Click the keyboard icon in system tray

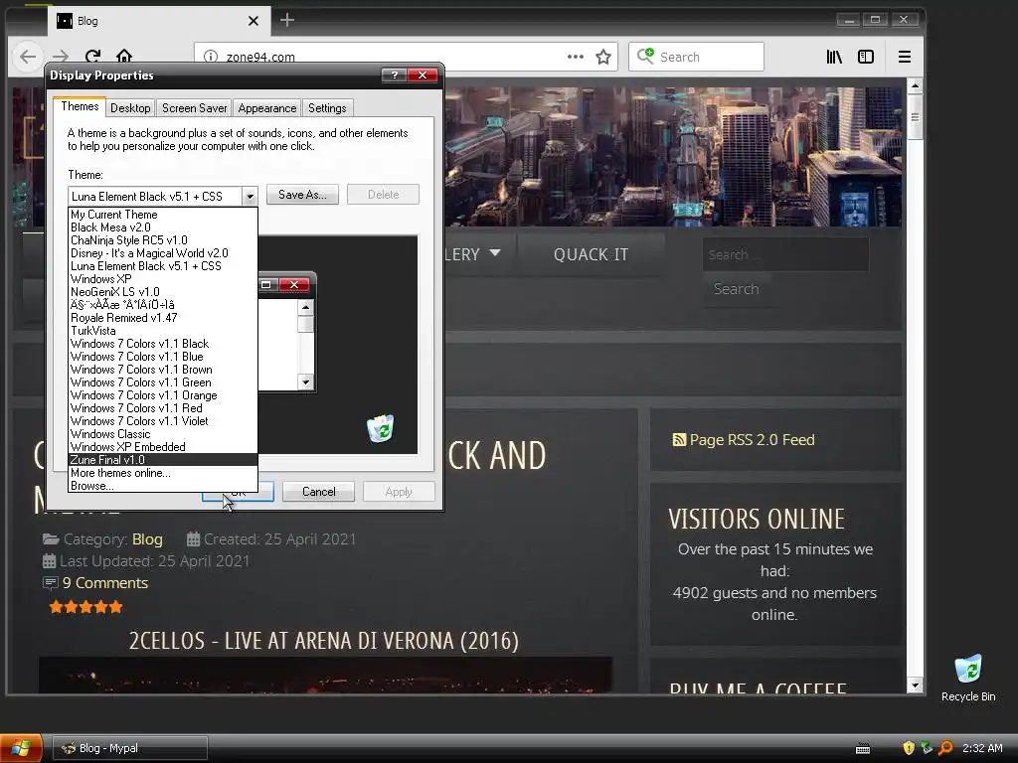tap(863, 749)
